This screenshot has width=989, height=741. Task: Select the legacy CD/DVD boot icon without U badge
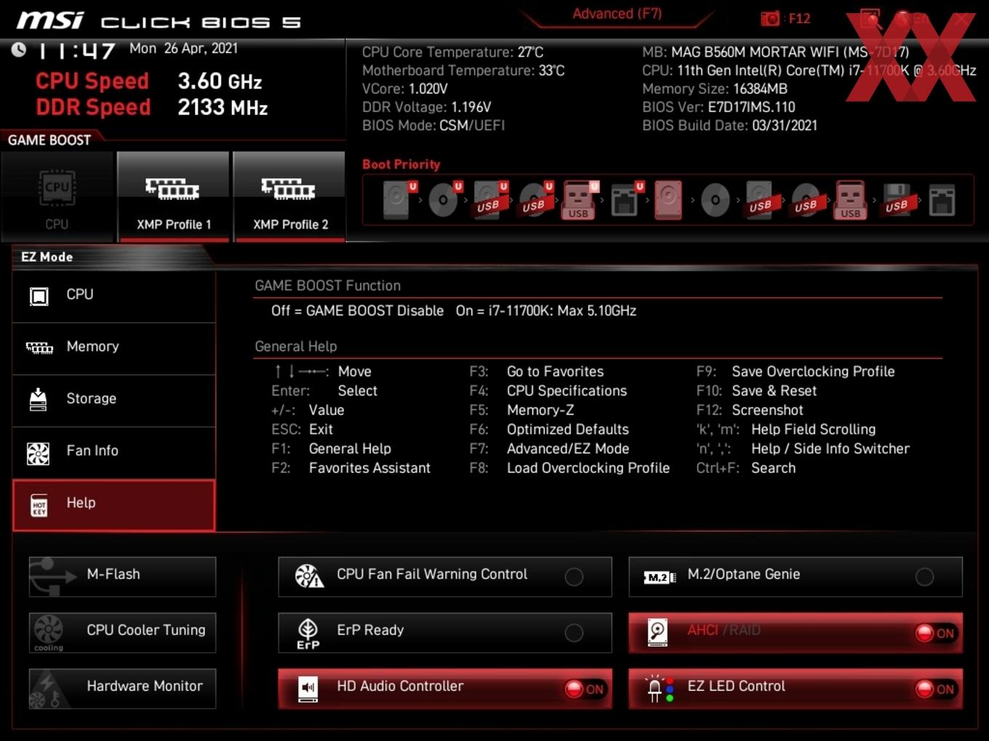tap(715, 200)
